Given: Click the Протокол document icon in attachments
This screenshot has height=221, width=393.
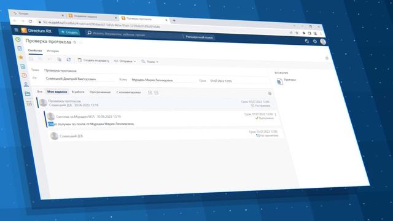Looking at the screenshot, I should pos(280,81).
